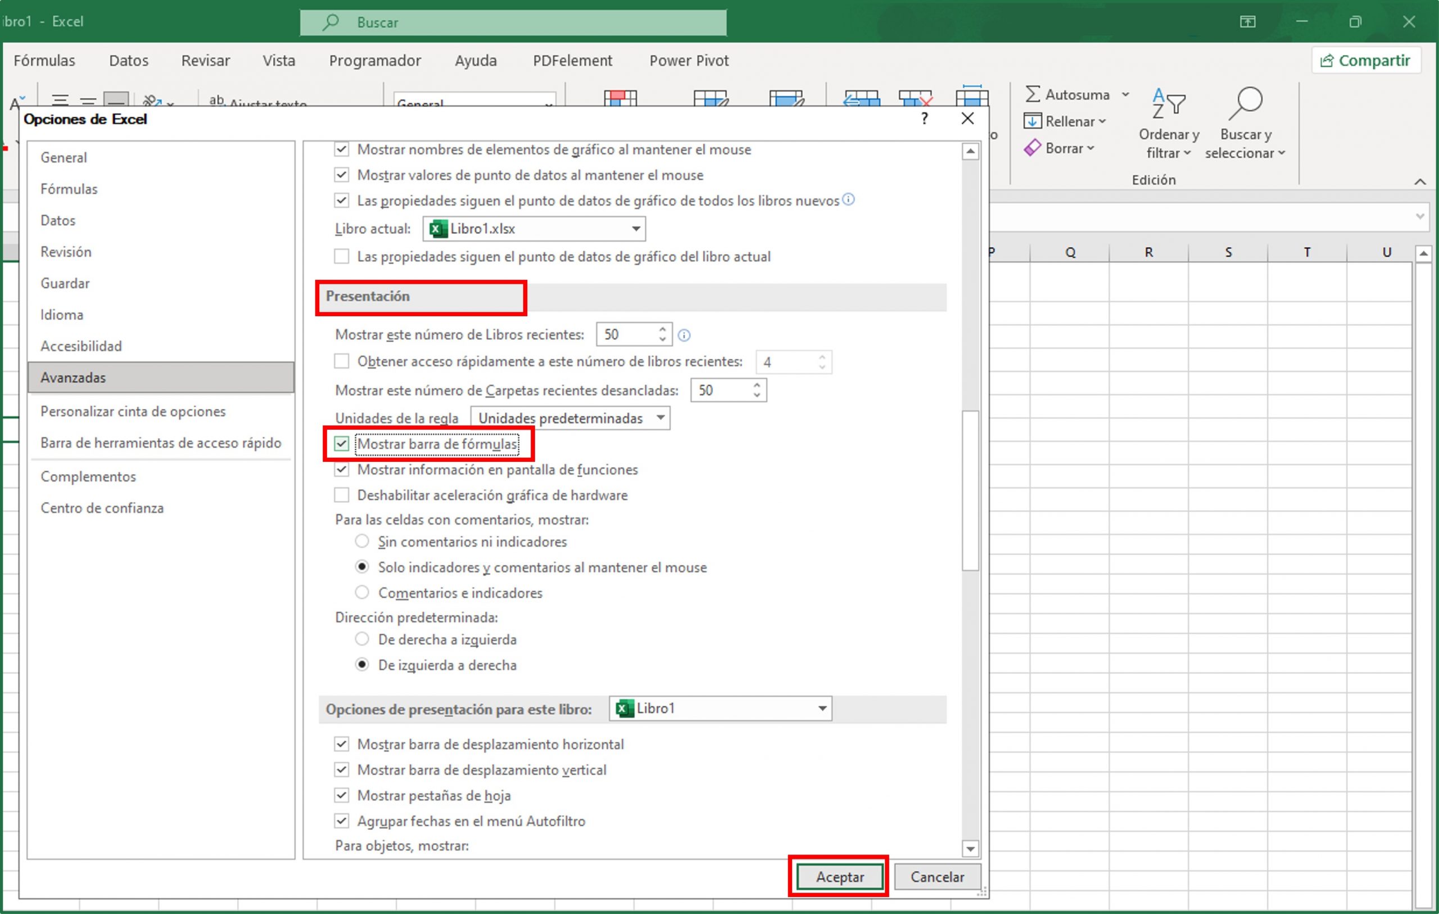This screenshot has height=914, width=1439.
Task: Uncheck Mostrar barra de fórmulas
Action: 342,444
